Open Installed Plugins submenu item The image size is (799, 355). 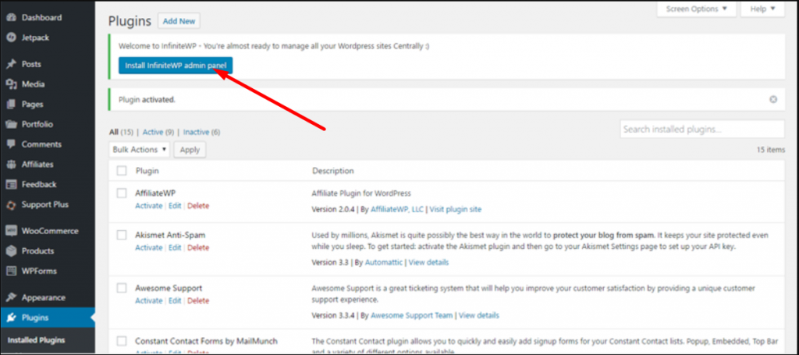tap(36, 340)
